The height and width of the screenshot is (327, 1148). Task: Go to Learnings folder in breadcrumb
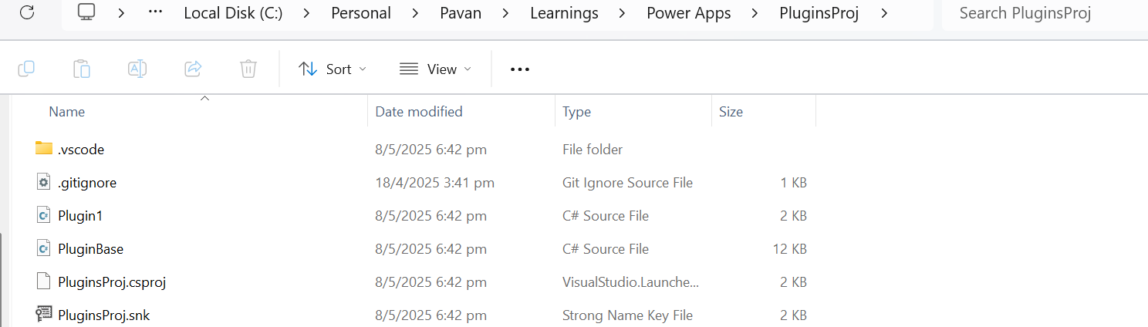[564, 13]
